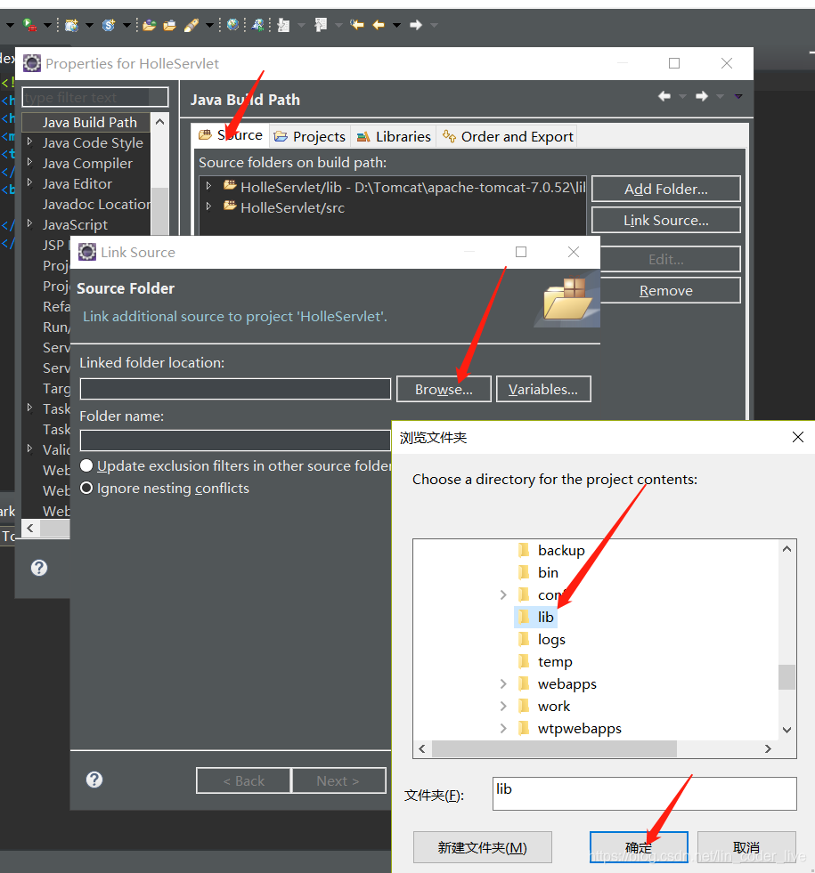This screenshot has height=873, width=815.
Task: Click the 文件夹(F) text field containing lib
Action: coord(645,794)
